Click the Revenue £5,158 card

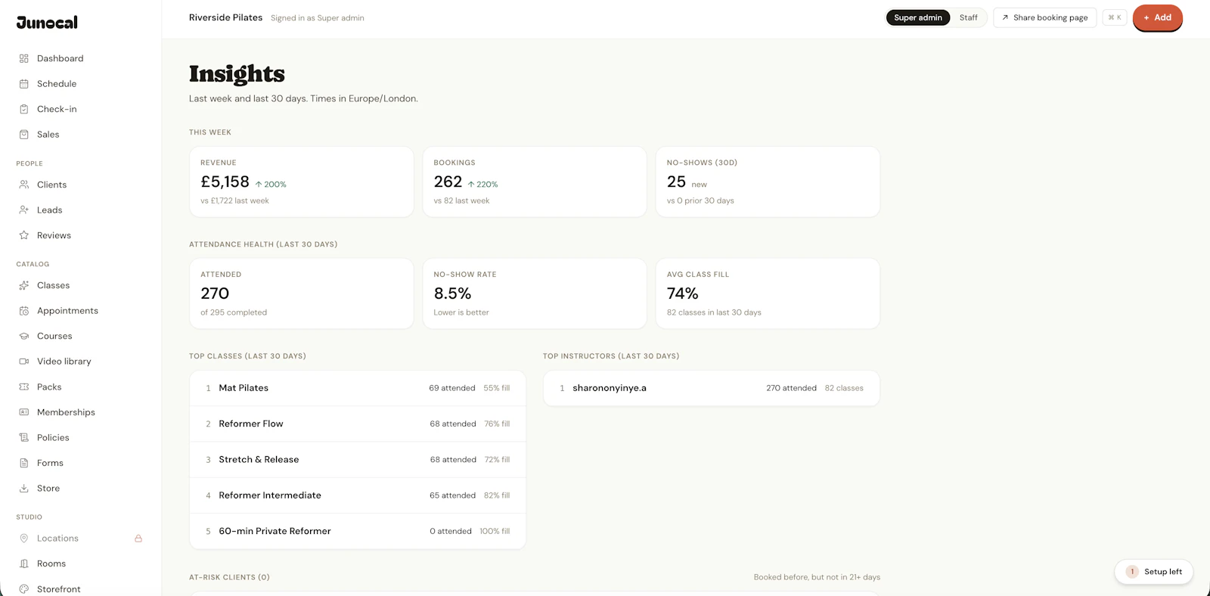coord(301,182)
